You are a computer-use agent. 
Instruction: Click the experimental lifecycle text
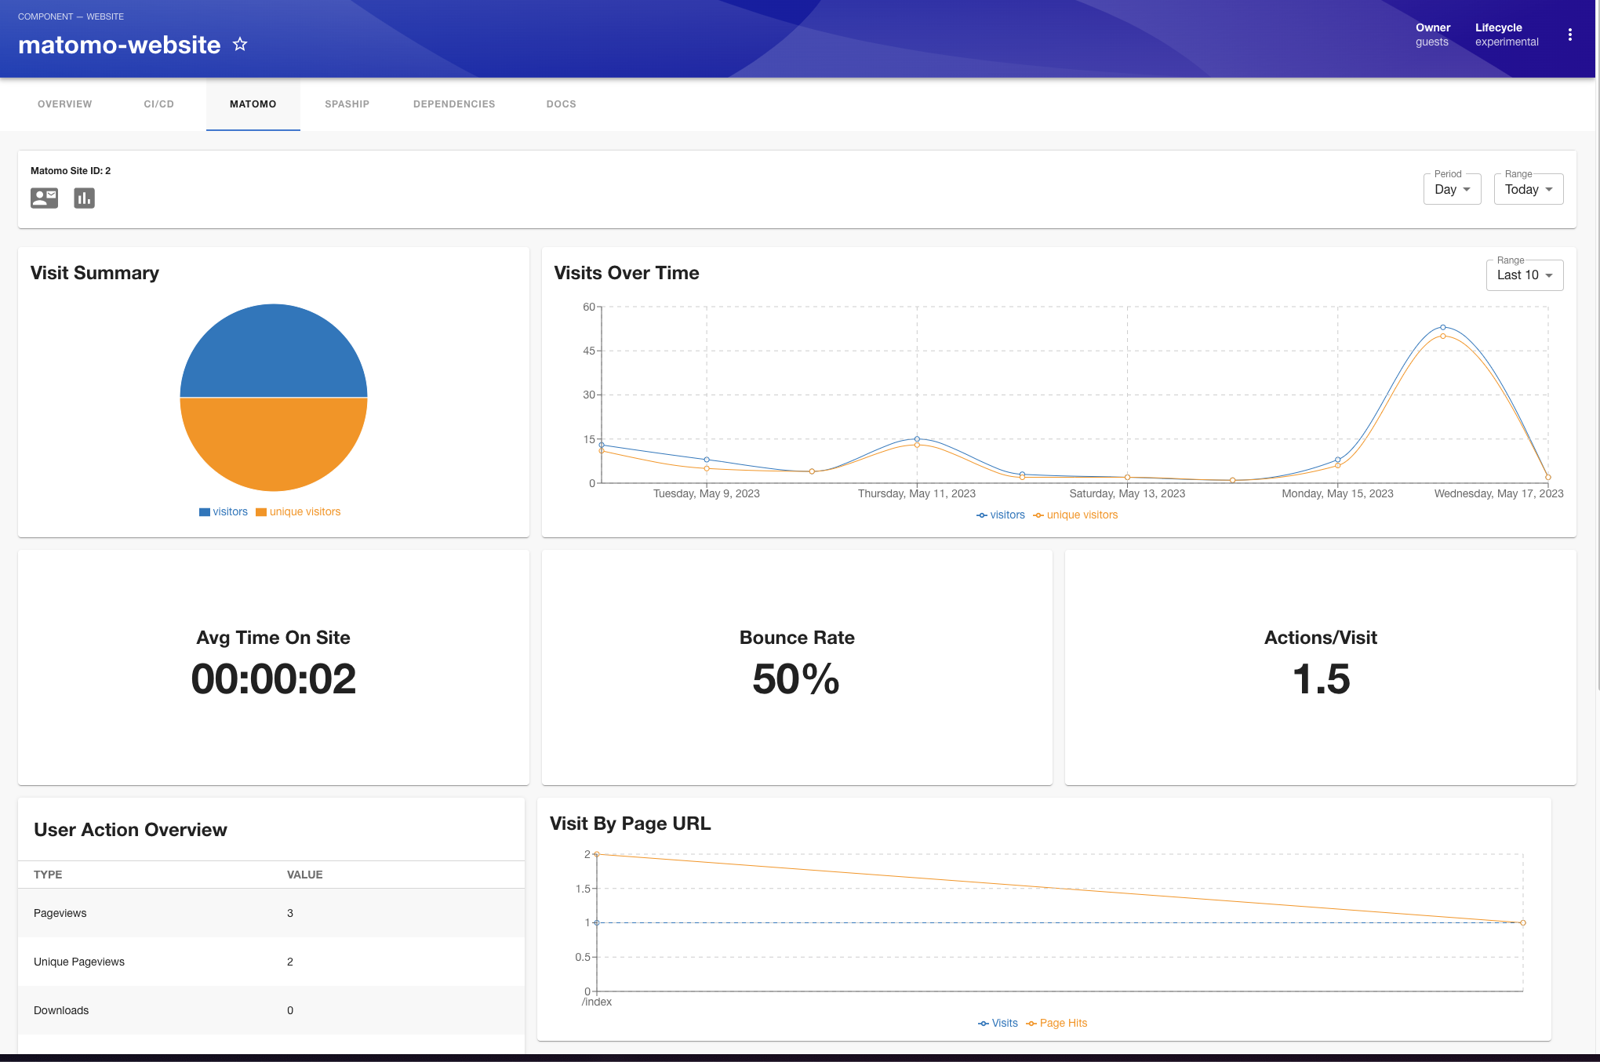coord(1507,42)
